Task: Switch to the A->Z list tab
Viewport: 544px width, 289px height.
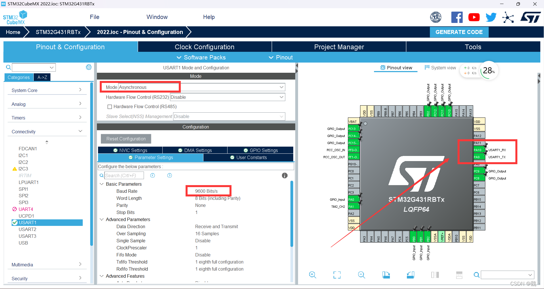Action: [42, 77]
